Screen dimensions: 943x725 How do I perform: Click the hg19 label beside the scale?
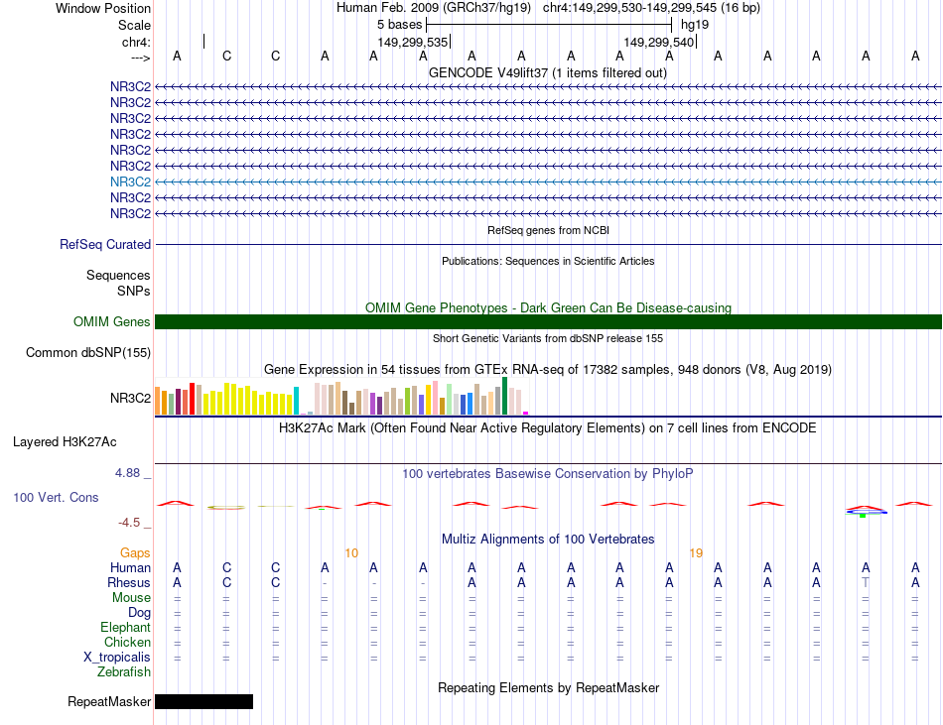pyautogui.click(x=695, y=25)
